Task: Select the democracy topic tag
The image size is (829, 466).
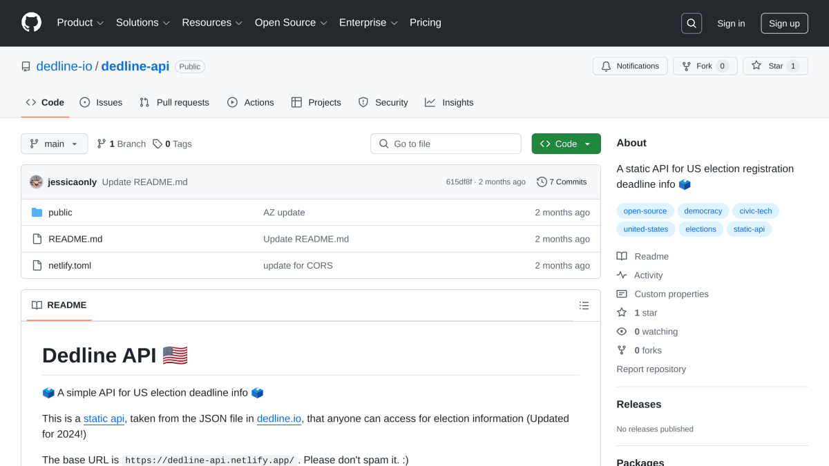Action: 703,211
